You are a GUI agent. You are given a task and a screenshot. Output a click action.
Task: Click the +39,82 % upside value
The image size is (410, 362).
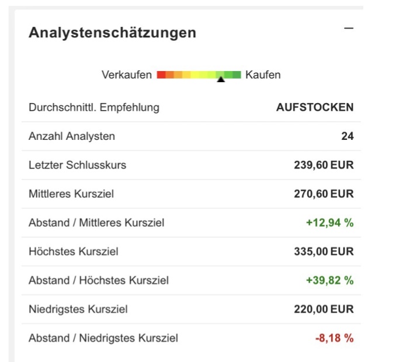coord(329,280)
